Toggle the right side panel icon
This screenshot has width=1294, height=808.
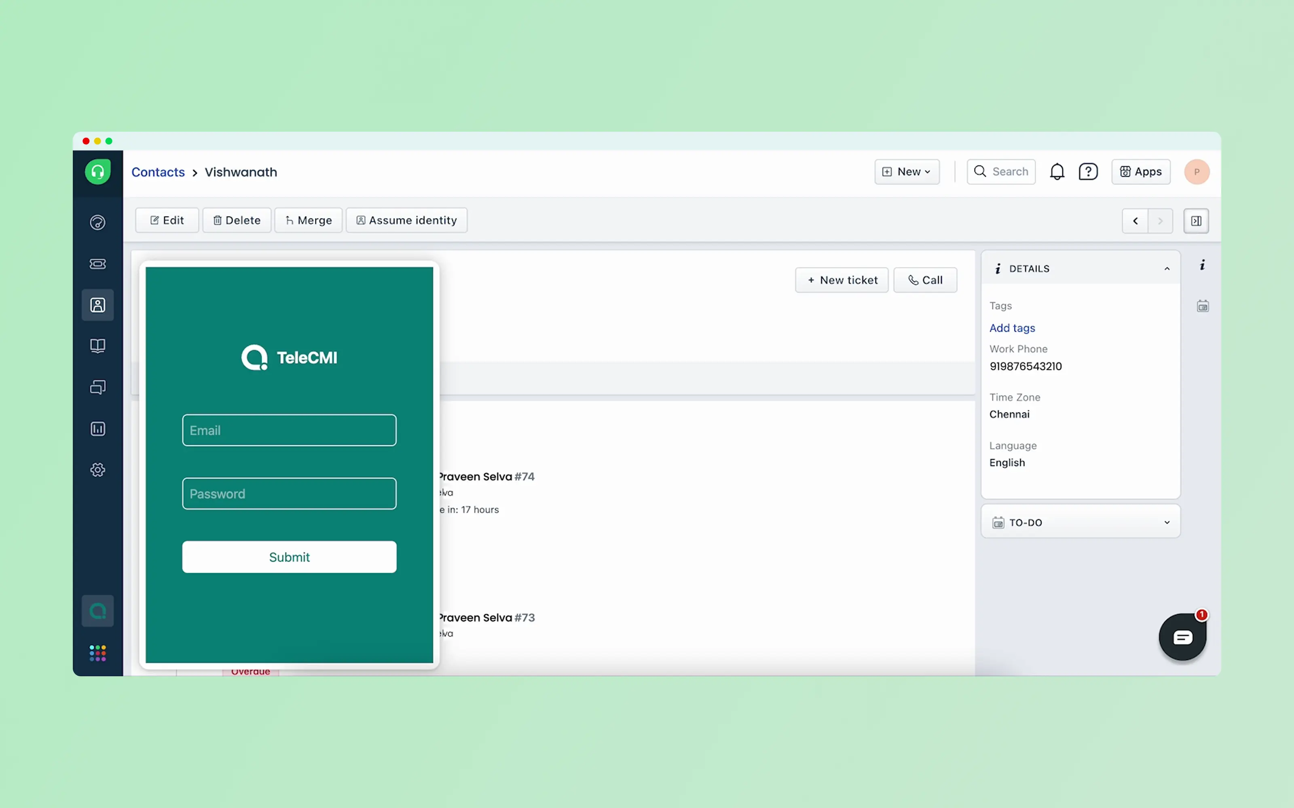[1196, 221]
